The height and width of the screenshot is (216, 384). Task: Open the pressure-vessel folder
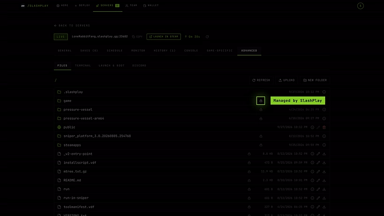pos(78,109)
